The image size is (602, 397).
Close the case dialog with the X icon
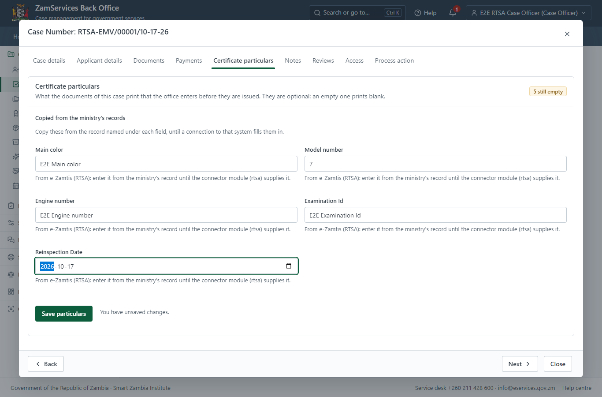567,34
